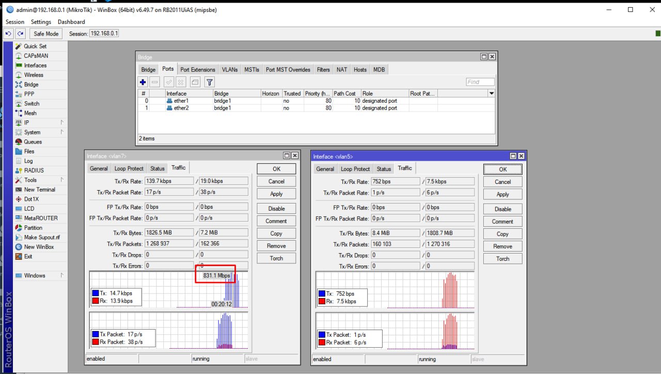This screenshot has height=374, width=661.
Task: Click OK in the vlan7 window
Action: coord(276,169)
